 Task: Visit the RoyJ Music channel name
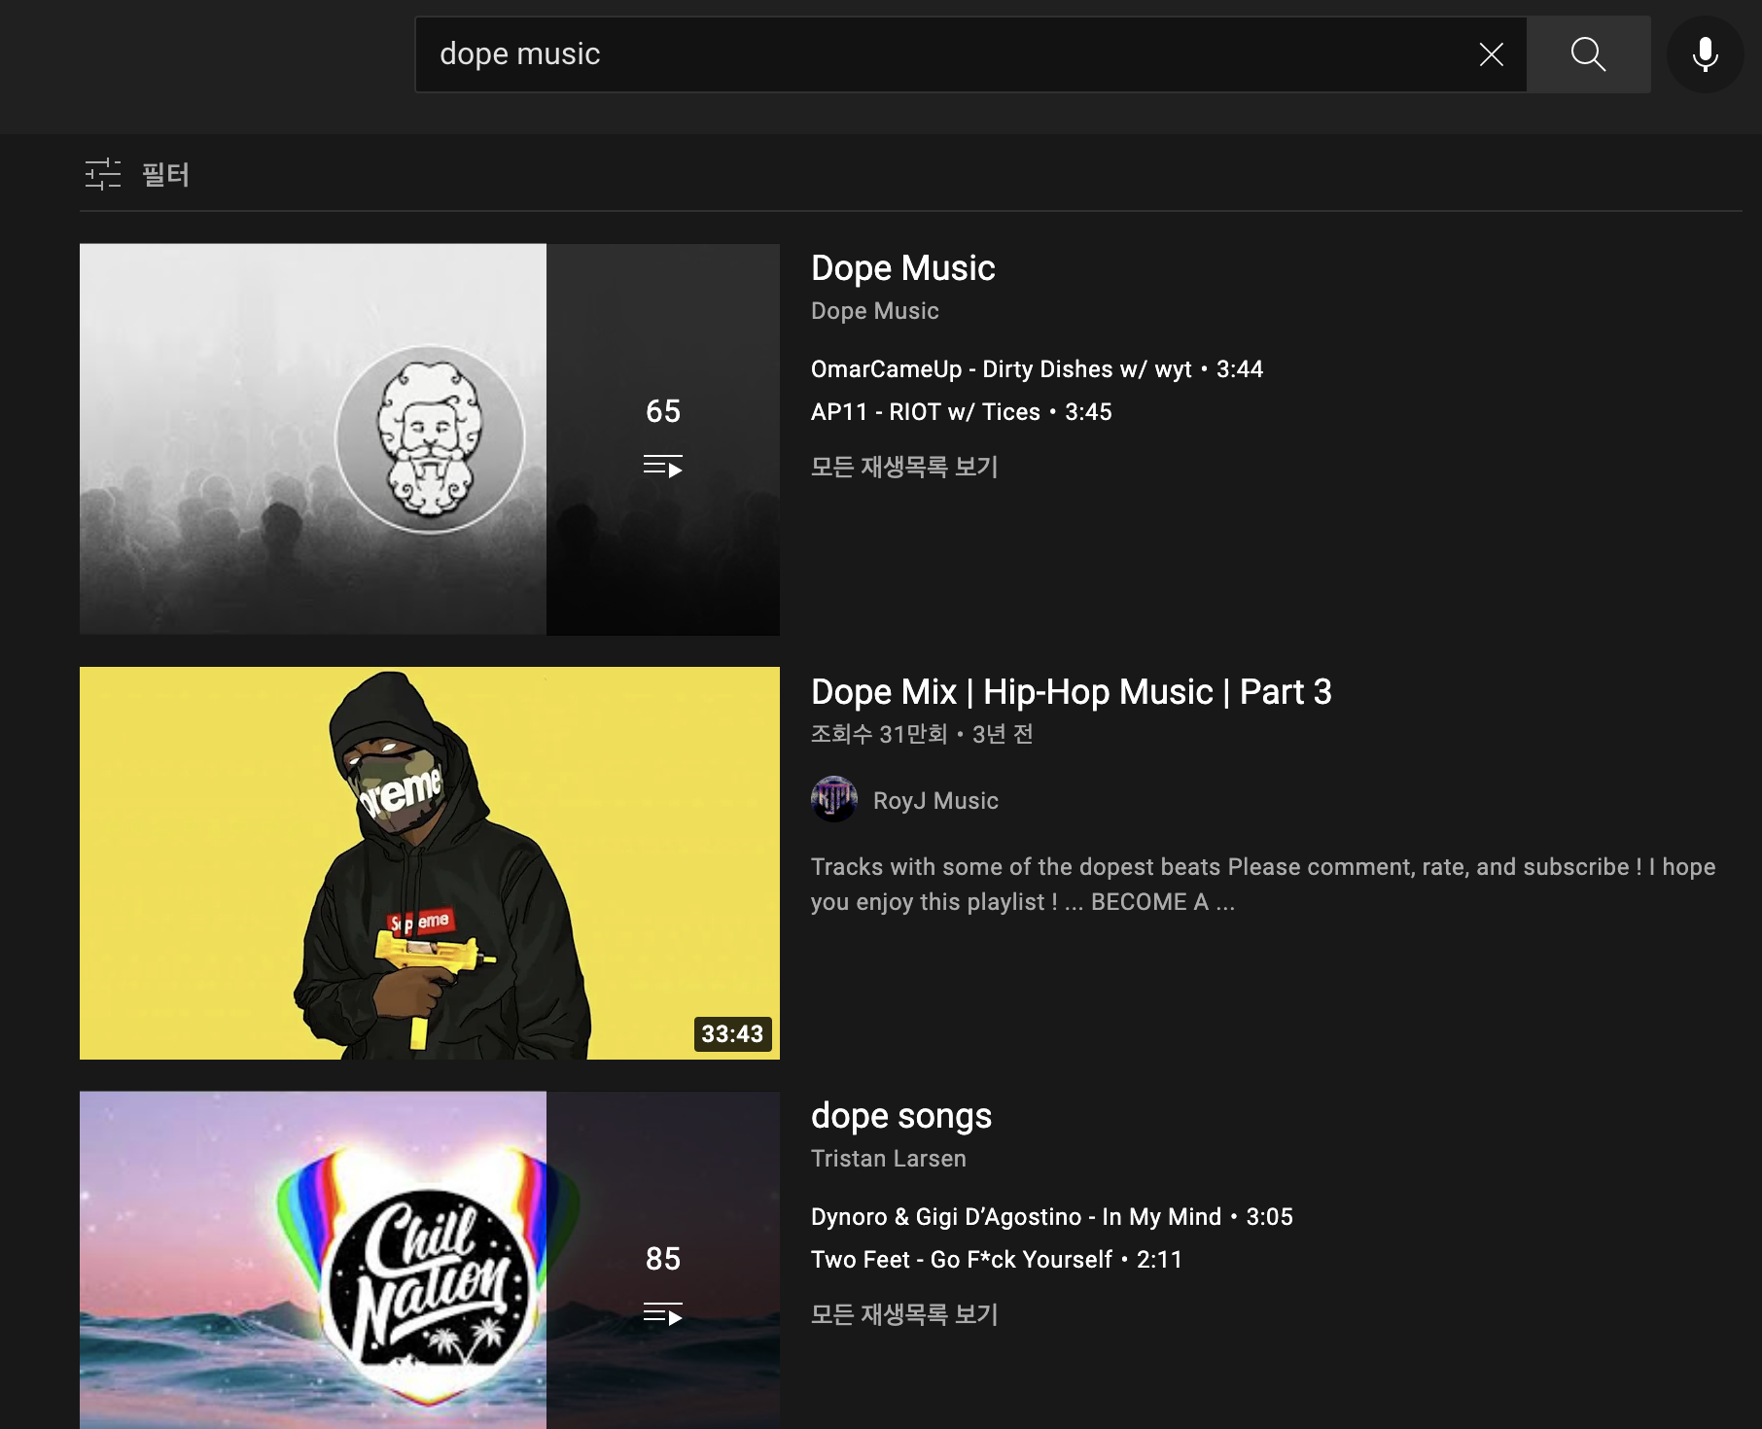(x=935, y=801)
